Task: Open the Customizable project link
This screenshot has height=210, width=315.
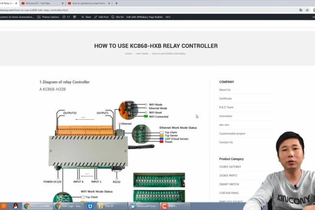Action: tap(232, 133)
